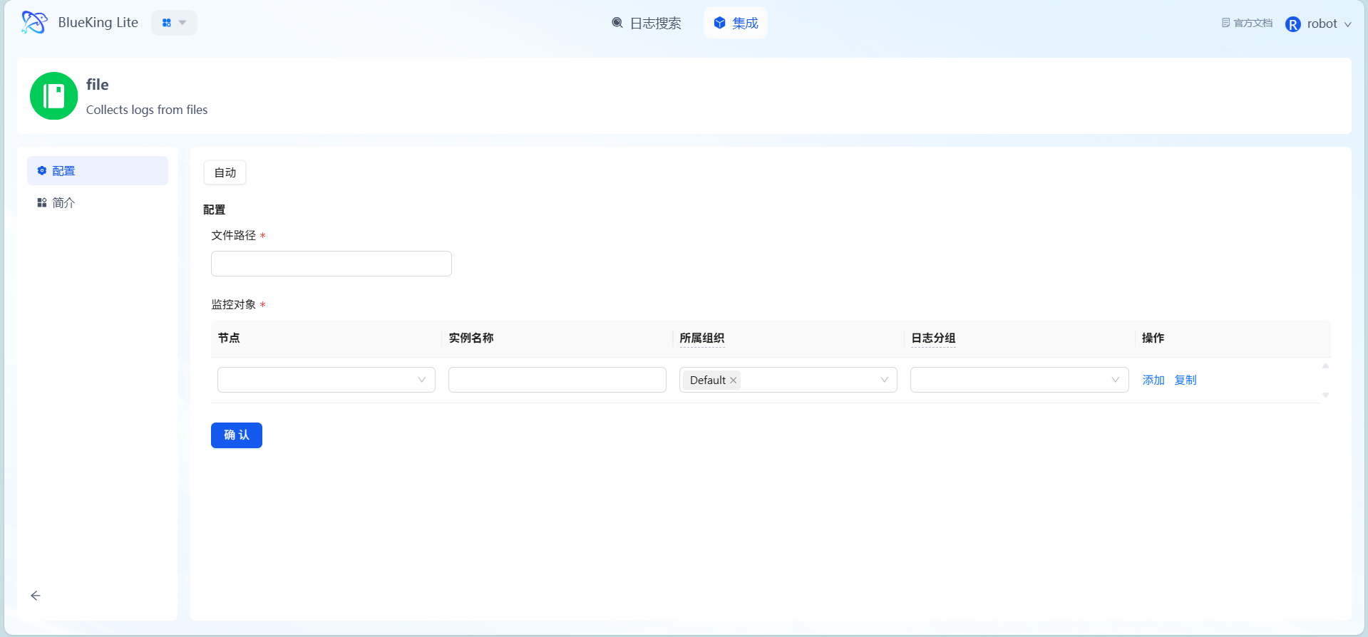The height and width of the screenshot is (637, 1368).
Task: Expand the 所属组织 dropdown arrow
Action: (885, 380)
